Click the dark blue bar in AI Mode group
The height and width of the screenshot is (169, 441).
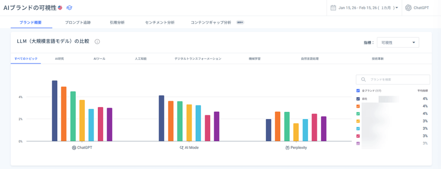(x=161, y=118)
